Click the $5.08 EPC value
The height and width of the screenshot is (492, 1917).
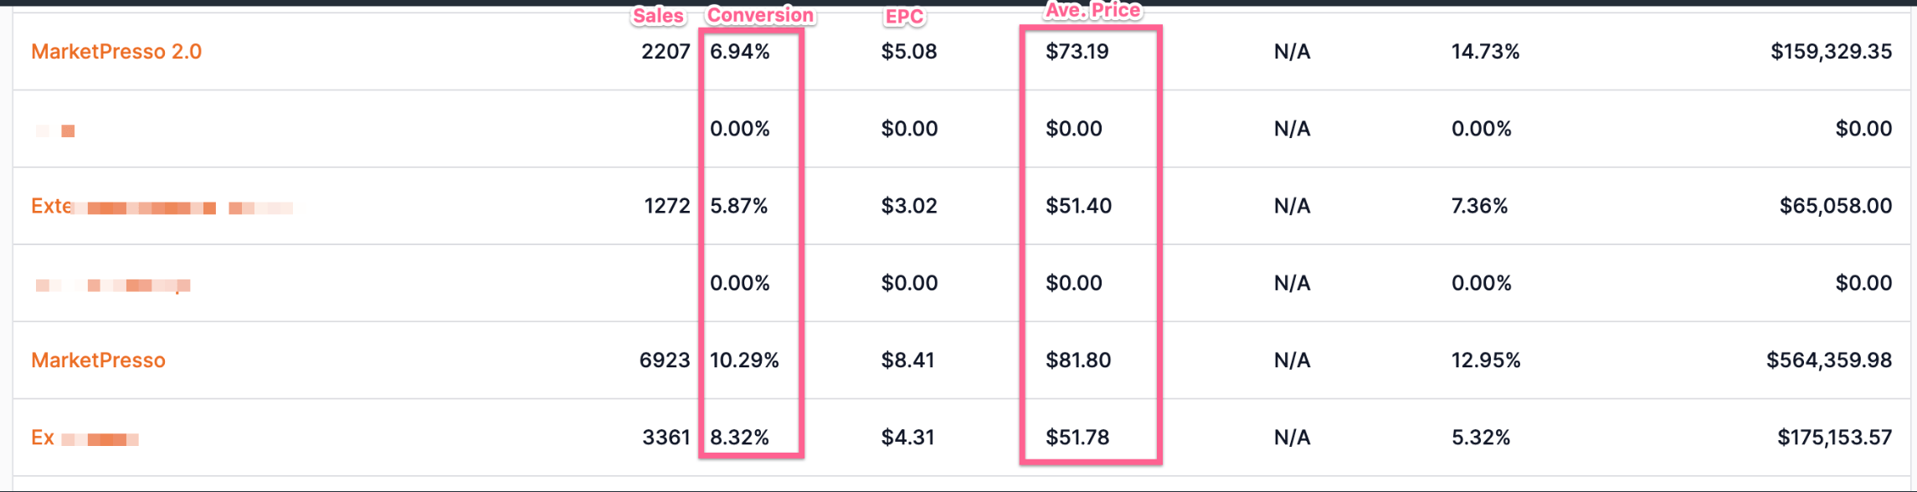tap(909, 52)
